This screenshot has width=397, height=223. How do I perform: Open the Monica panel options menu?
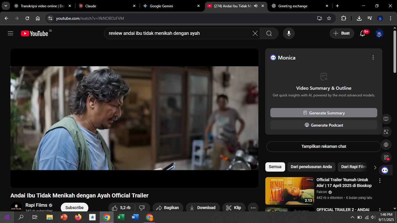(x=373, y=57)
